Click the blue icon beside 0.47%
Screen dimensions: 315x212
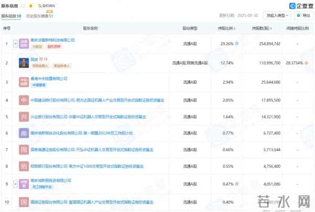[237, 184]
